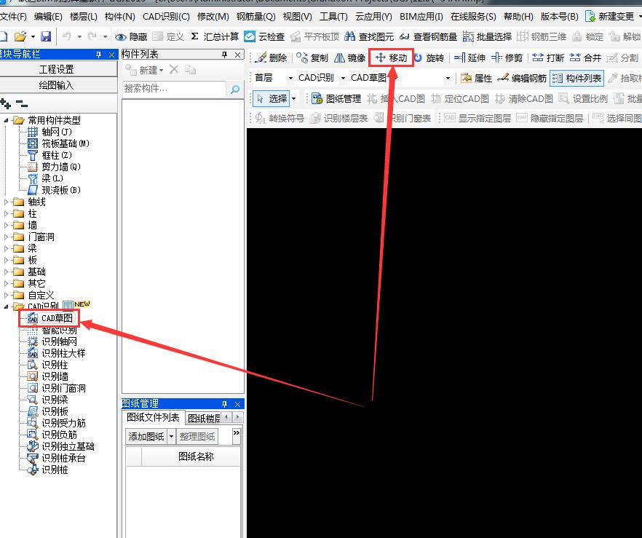Click 隐藏指定图层 hide layer tool
This screenshot has width=642, height=538.
coord(550,119)
